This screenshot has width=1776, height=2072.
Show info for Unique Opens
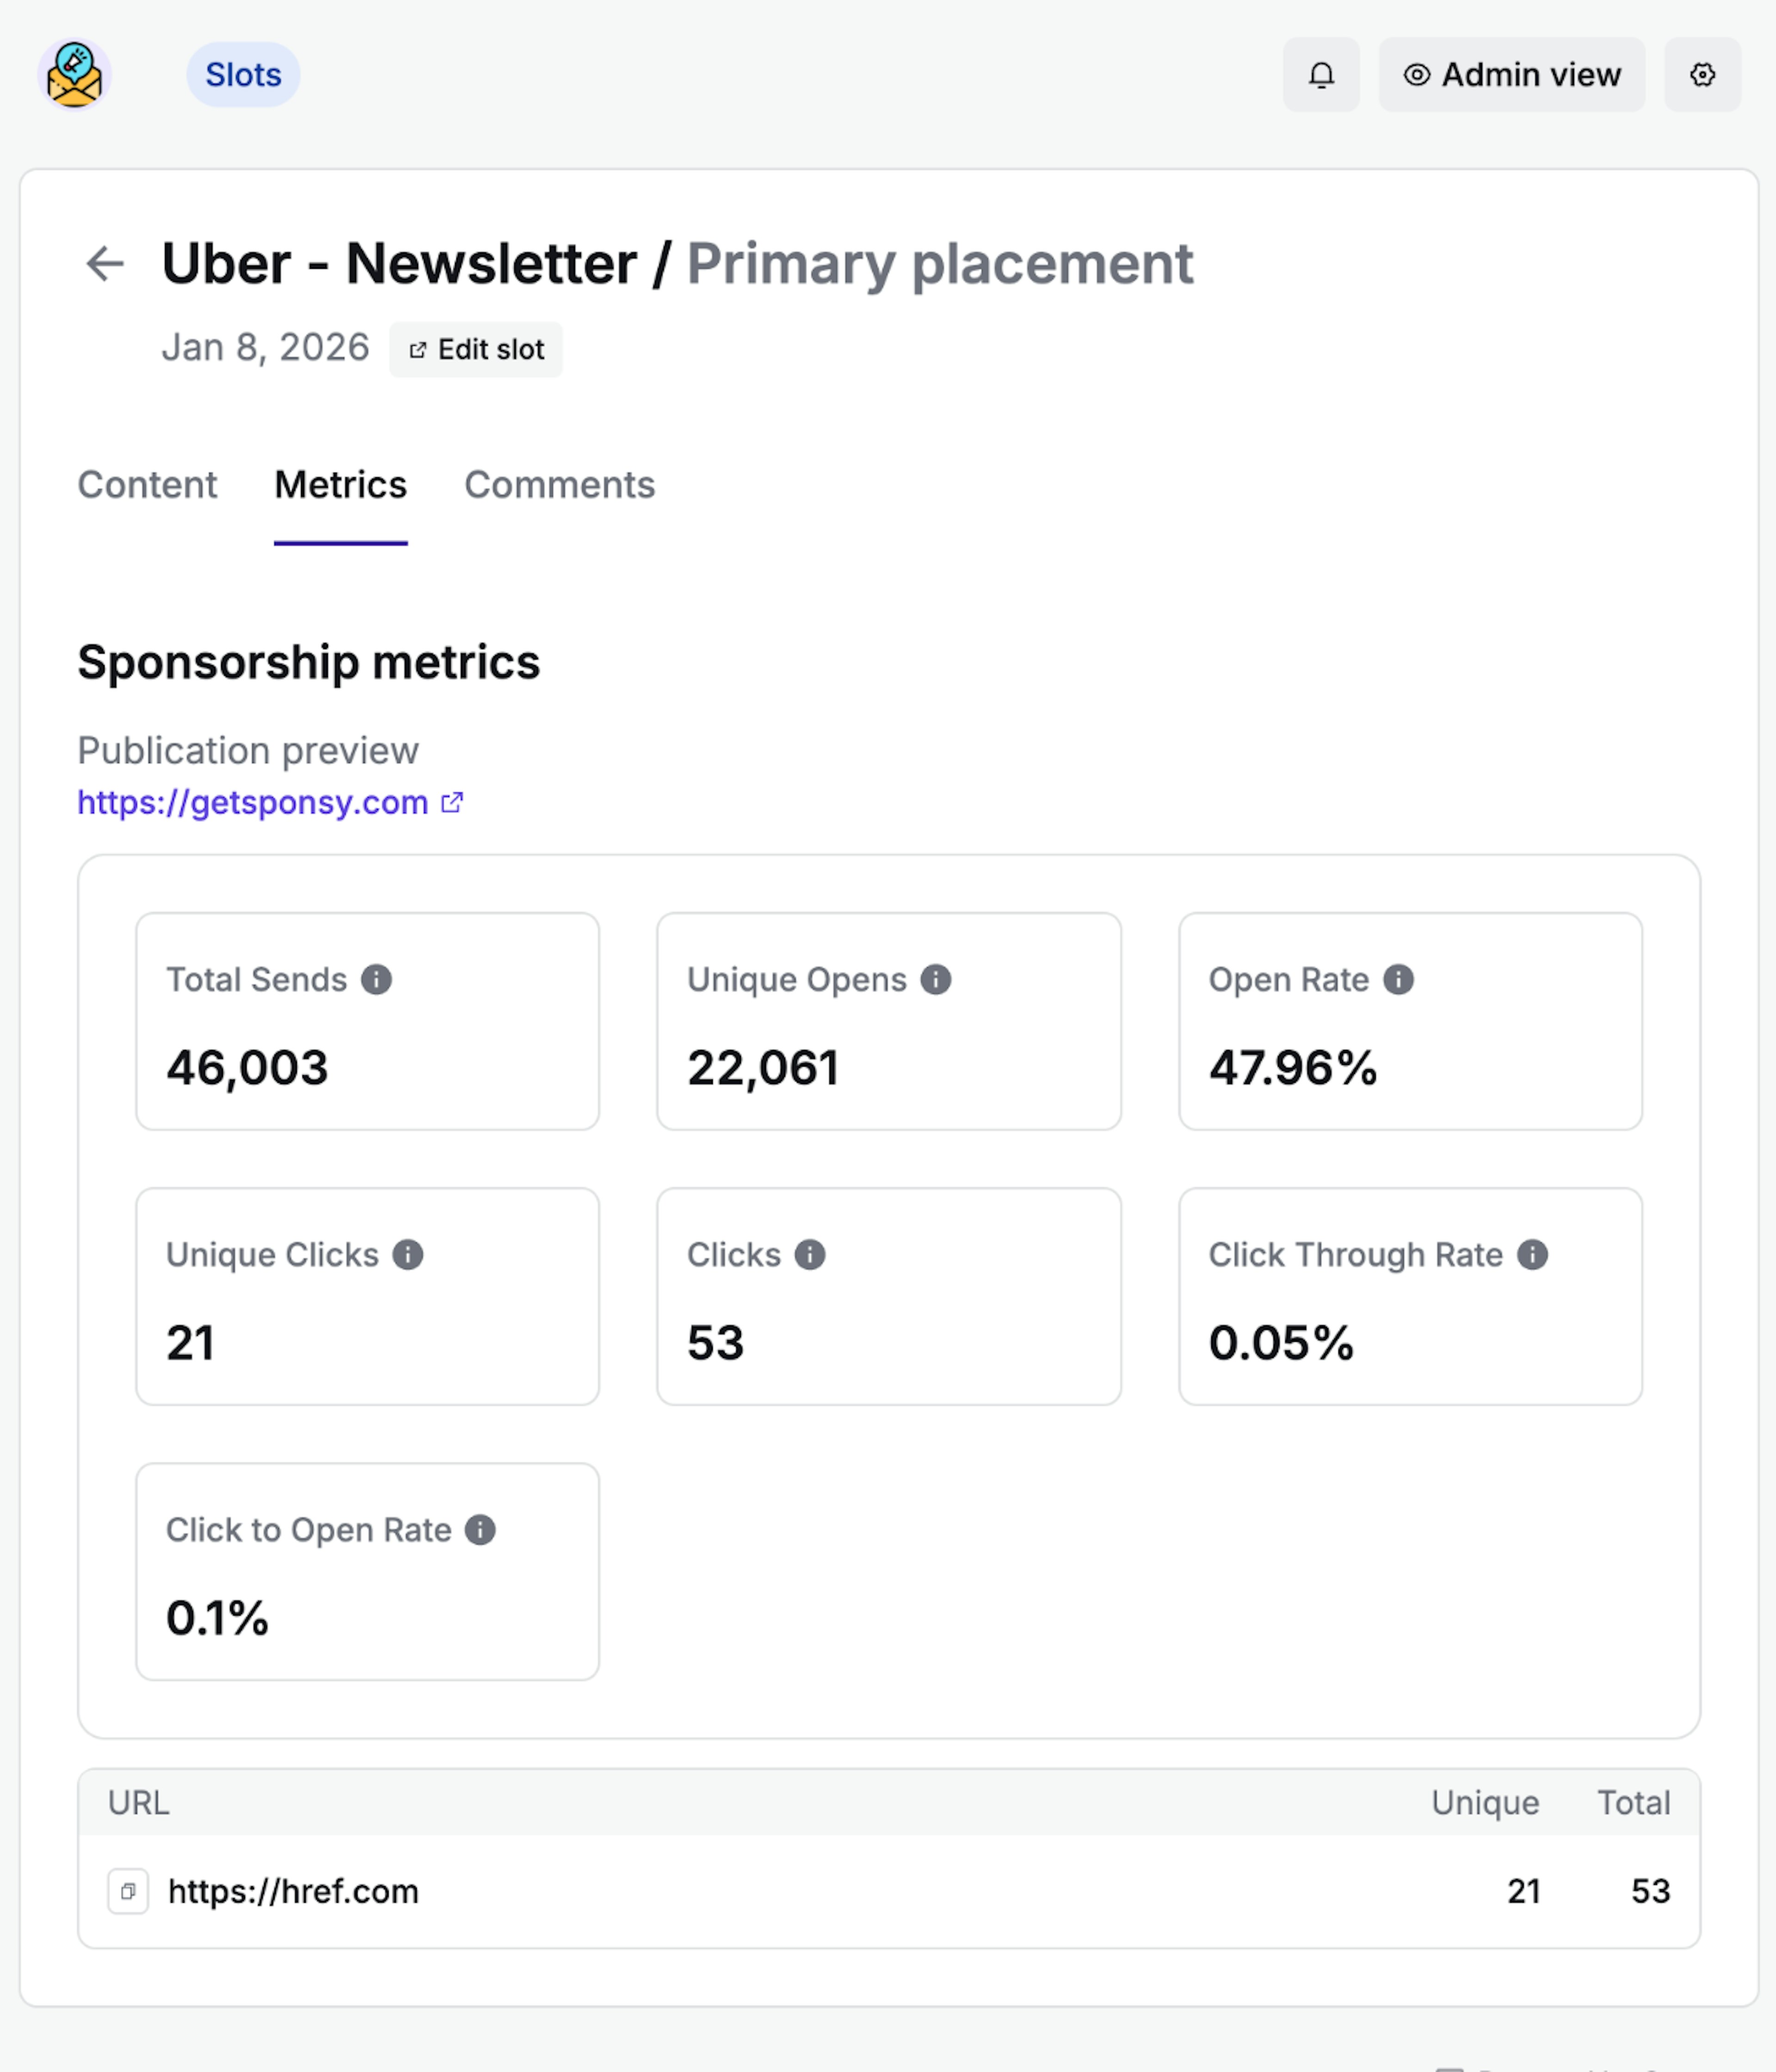(x=935, y=979)
